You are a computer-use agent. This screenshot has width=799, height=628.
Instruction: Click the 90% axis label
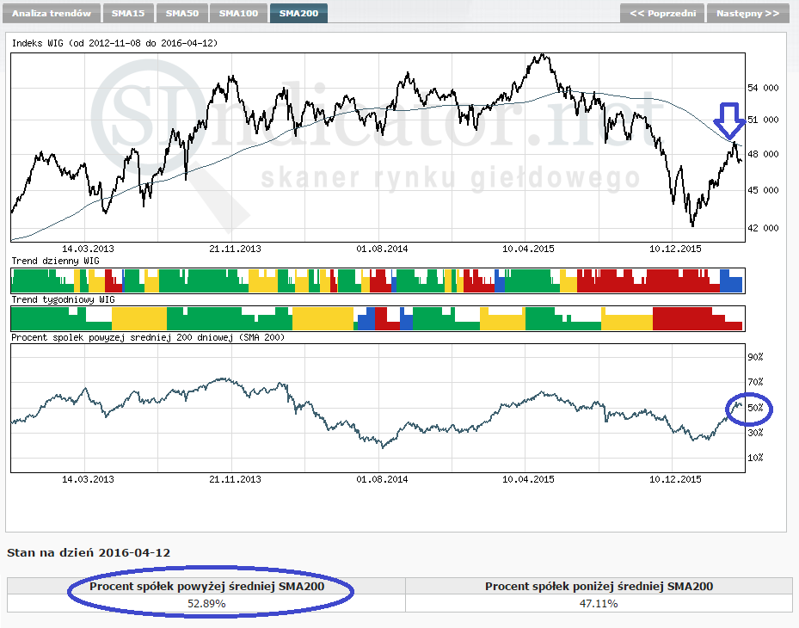[755, 357]
